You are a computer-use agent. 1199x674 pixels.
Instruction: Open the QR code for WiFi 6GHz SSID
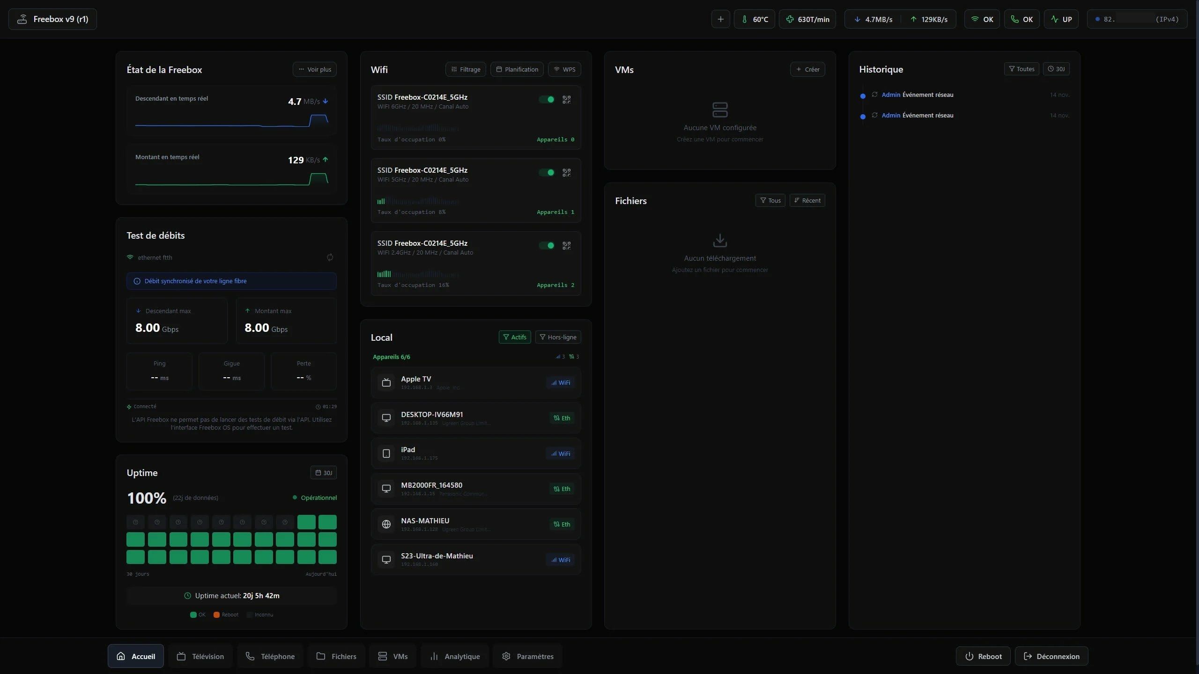tap(566, 99)
